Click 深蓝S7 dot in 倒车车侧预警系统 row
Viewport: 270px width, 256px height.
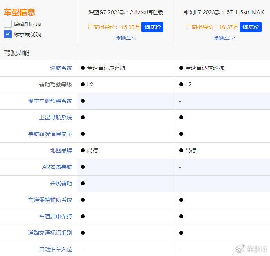coord(83,101)
